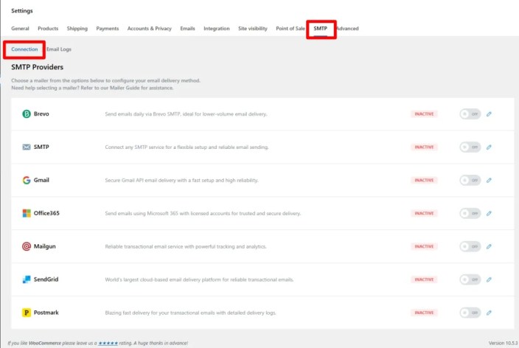Click Brevo's INACTIVE status badge
This screenshot has width=519, height=348.
click(424, 114)
